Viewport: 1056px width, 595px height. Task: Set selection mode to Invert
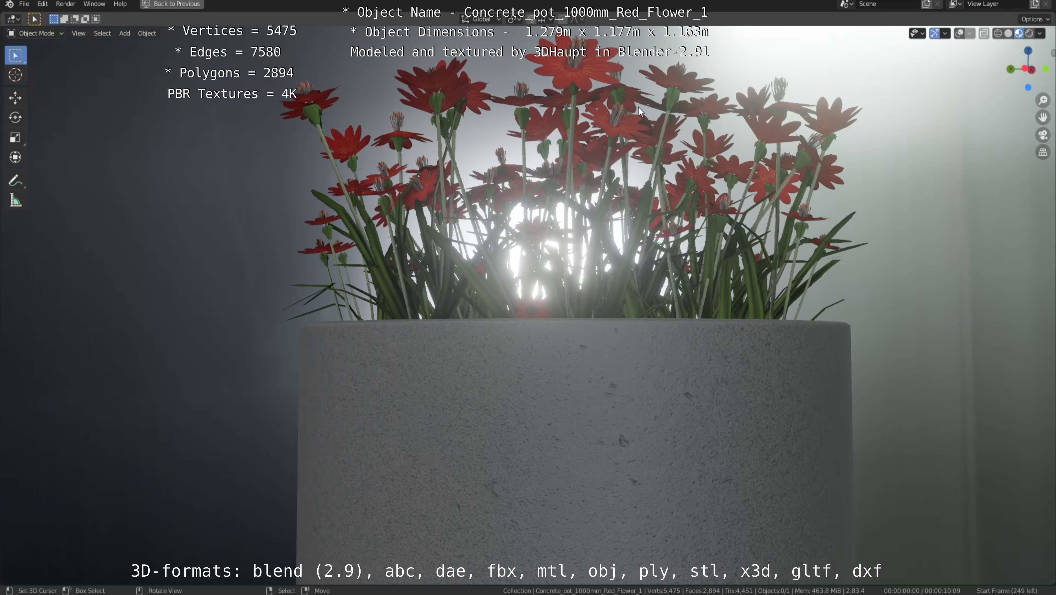(85, 19)
